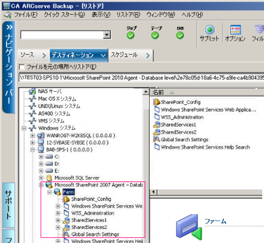Image resolution: width=264 pixels, height=243 pixels.
Task: Click the Submit (サブミット) toolbar icon
Action: 210,29
